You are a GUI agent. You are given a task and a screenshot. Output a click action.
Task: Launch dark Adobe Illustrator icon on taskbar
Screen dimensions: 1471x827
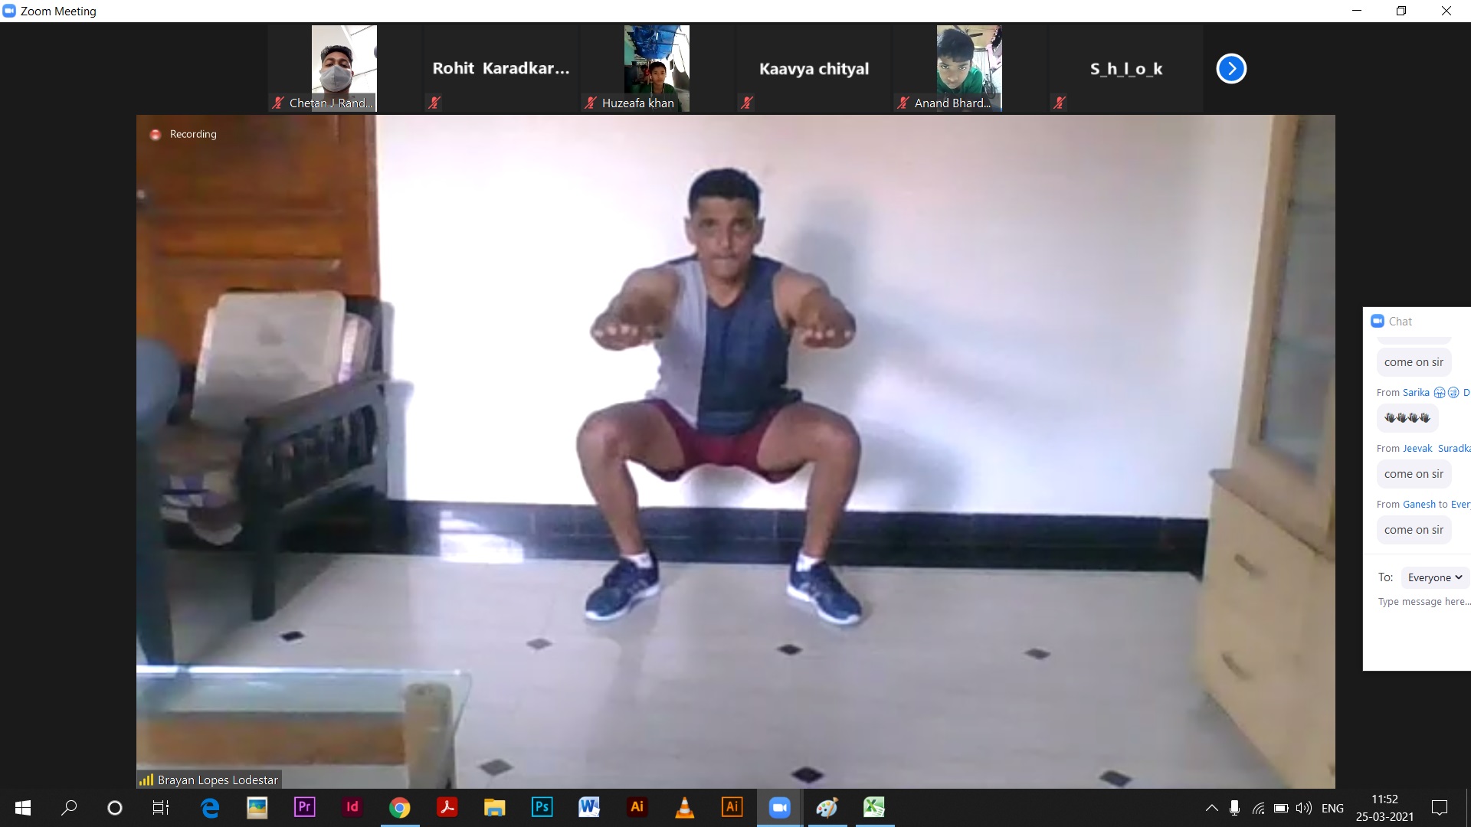point(637,808)
